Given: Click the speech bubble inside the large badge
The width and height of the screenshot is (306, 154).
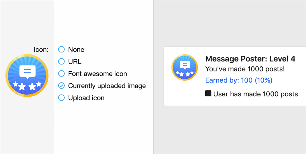Looking at the screenshot, I should tap(27, 71).
